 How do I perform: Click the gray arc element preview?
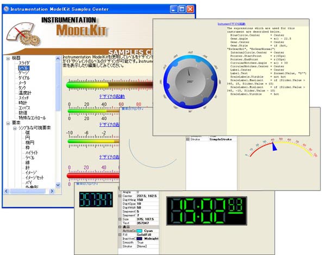point(152,153)
